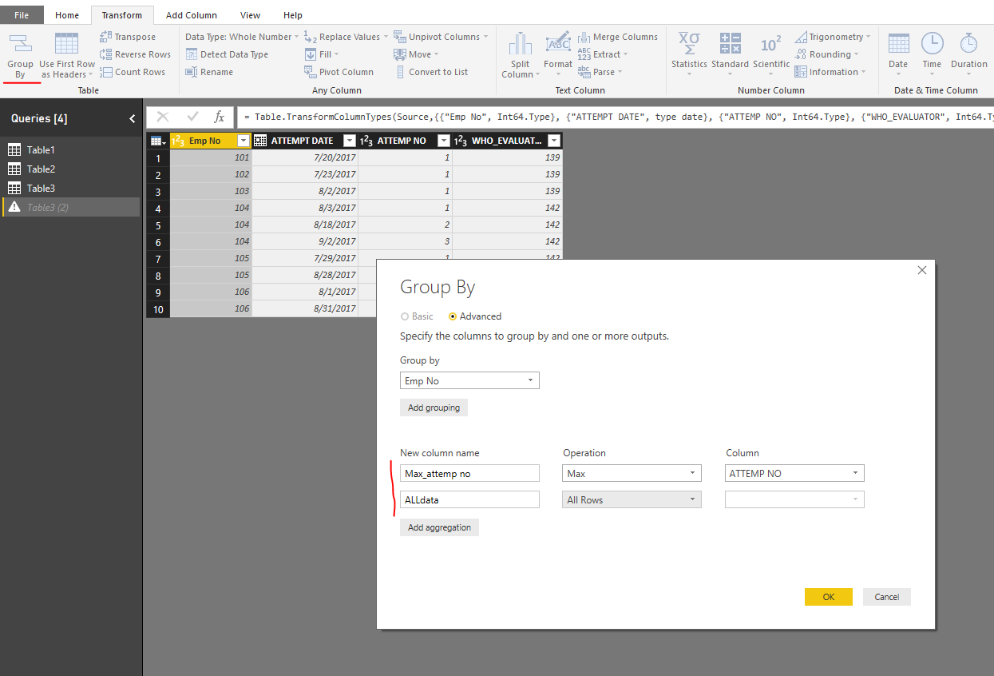Open ATTEMPT DATE column filter dropdown

pos(350,141)
